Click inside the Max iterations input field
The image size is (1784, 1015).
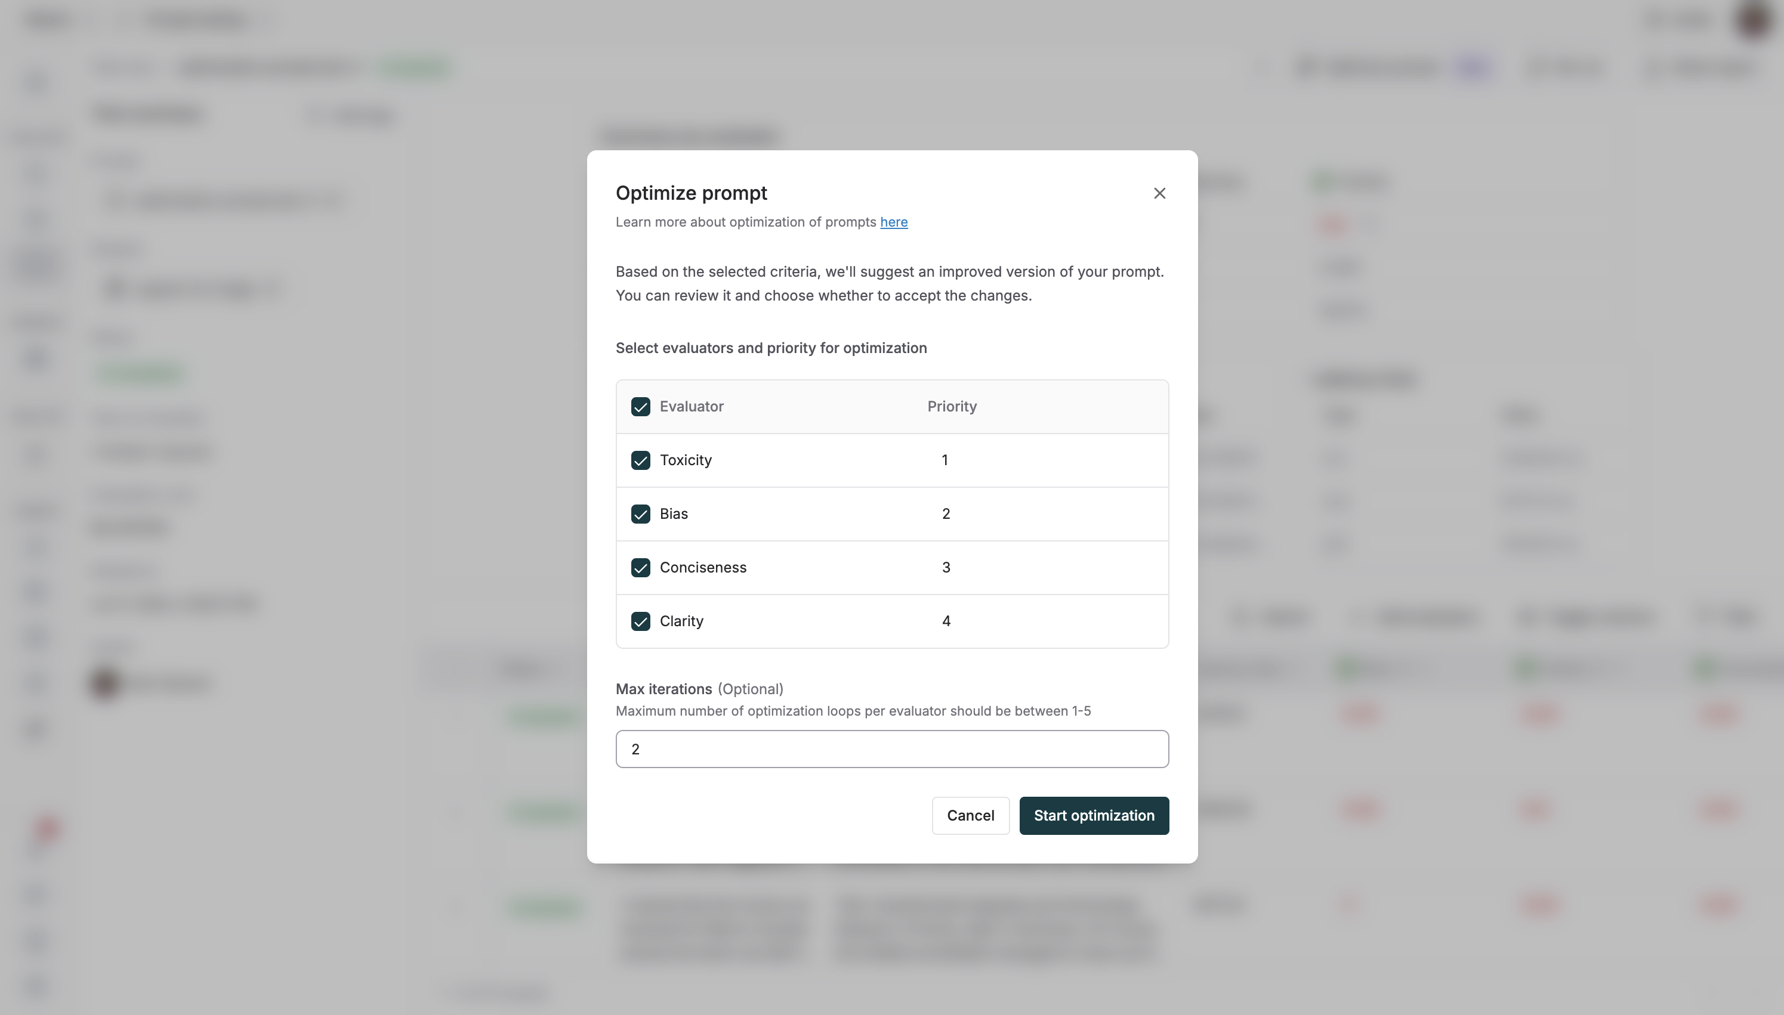click(891, 748)
